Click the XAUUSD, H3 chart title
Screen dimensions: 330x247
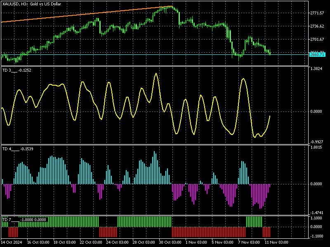click(32, 4)
